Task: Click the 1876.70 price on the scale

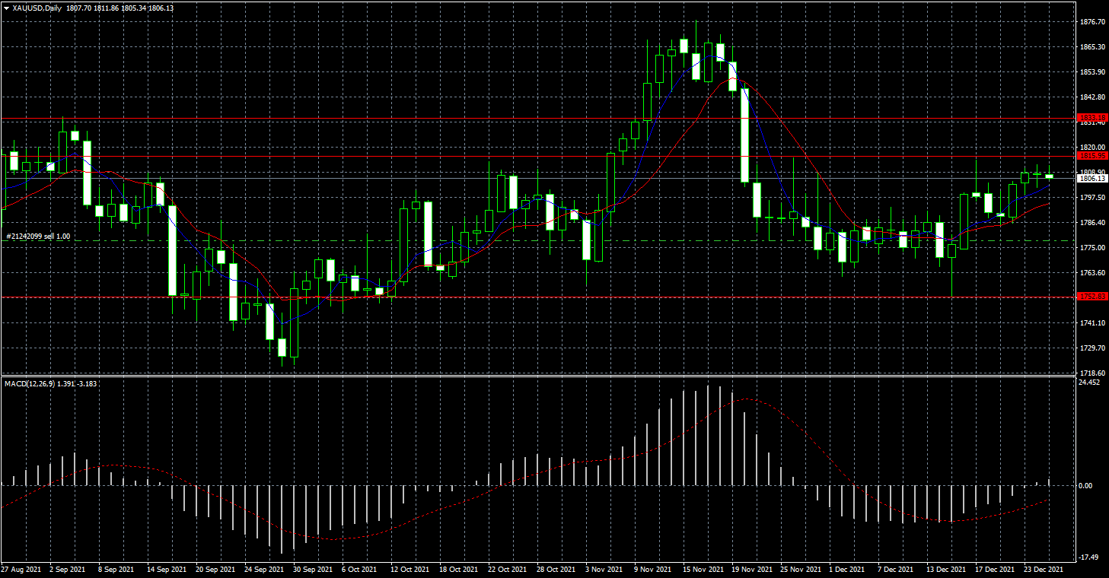Action: tap(1092, 22)
